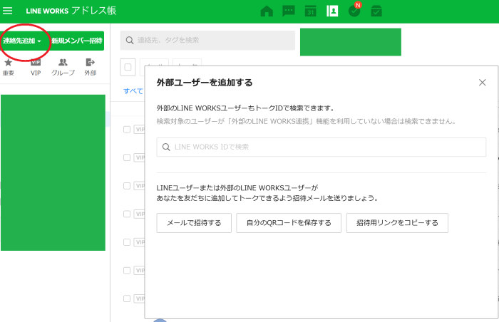Viewport: 499px width, 322px height.
Task: Close the 外部ユーザーを追加する dialog
Action: pos(482,83)
